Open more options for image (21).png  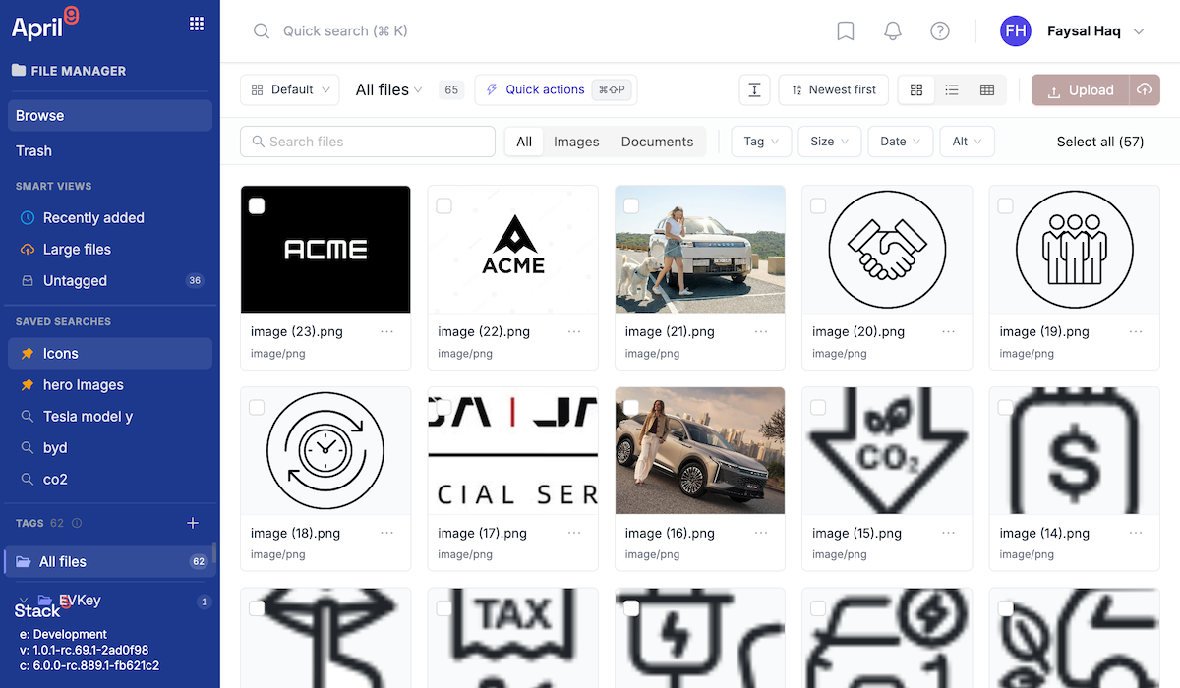coord(762,332)
